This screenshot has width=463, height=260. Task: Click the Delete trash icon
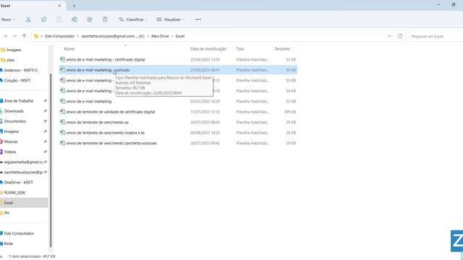coord(105,19)
